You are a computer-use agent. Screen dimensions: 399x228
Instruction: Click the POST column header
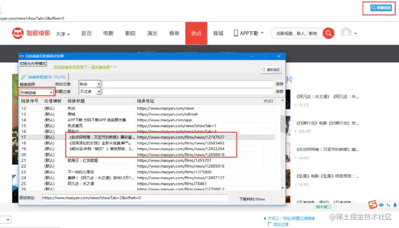(x=269, y=101)
